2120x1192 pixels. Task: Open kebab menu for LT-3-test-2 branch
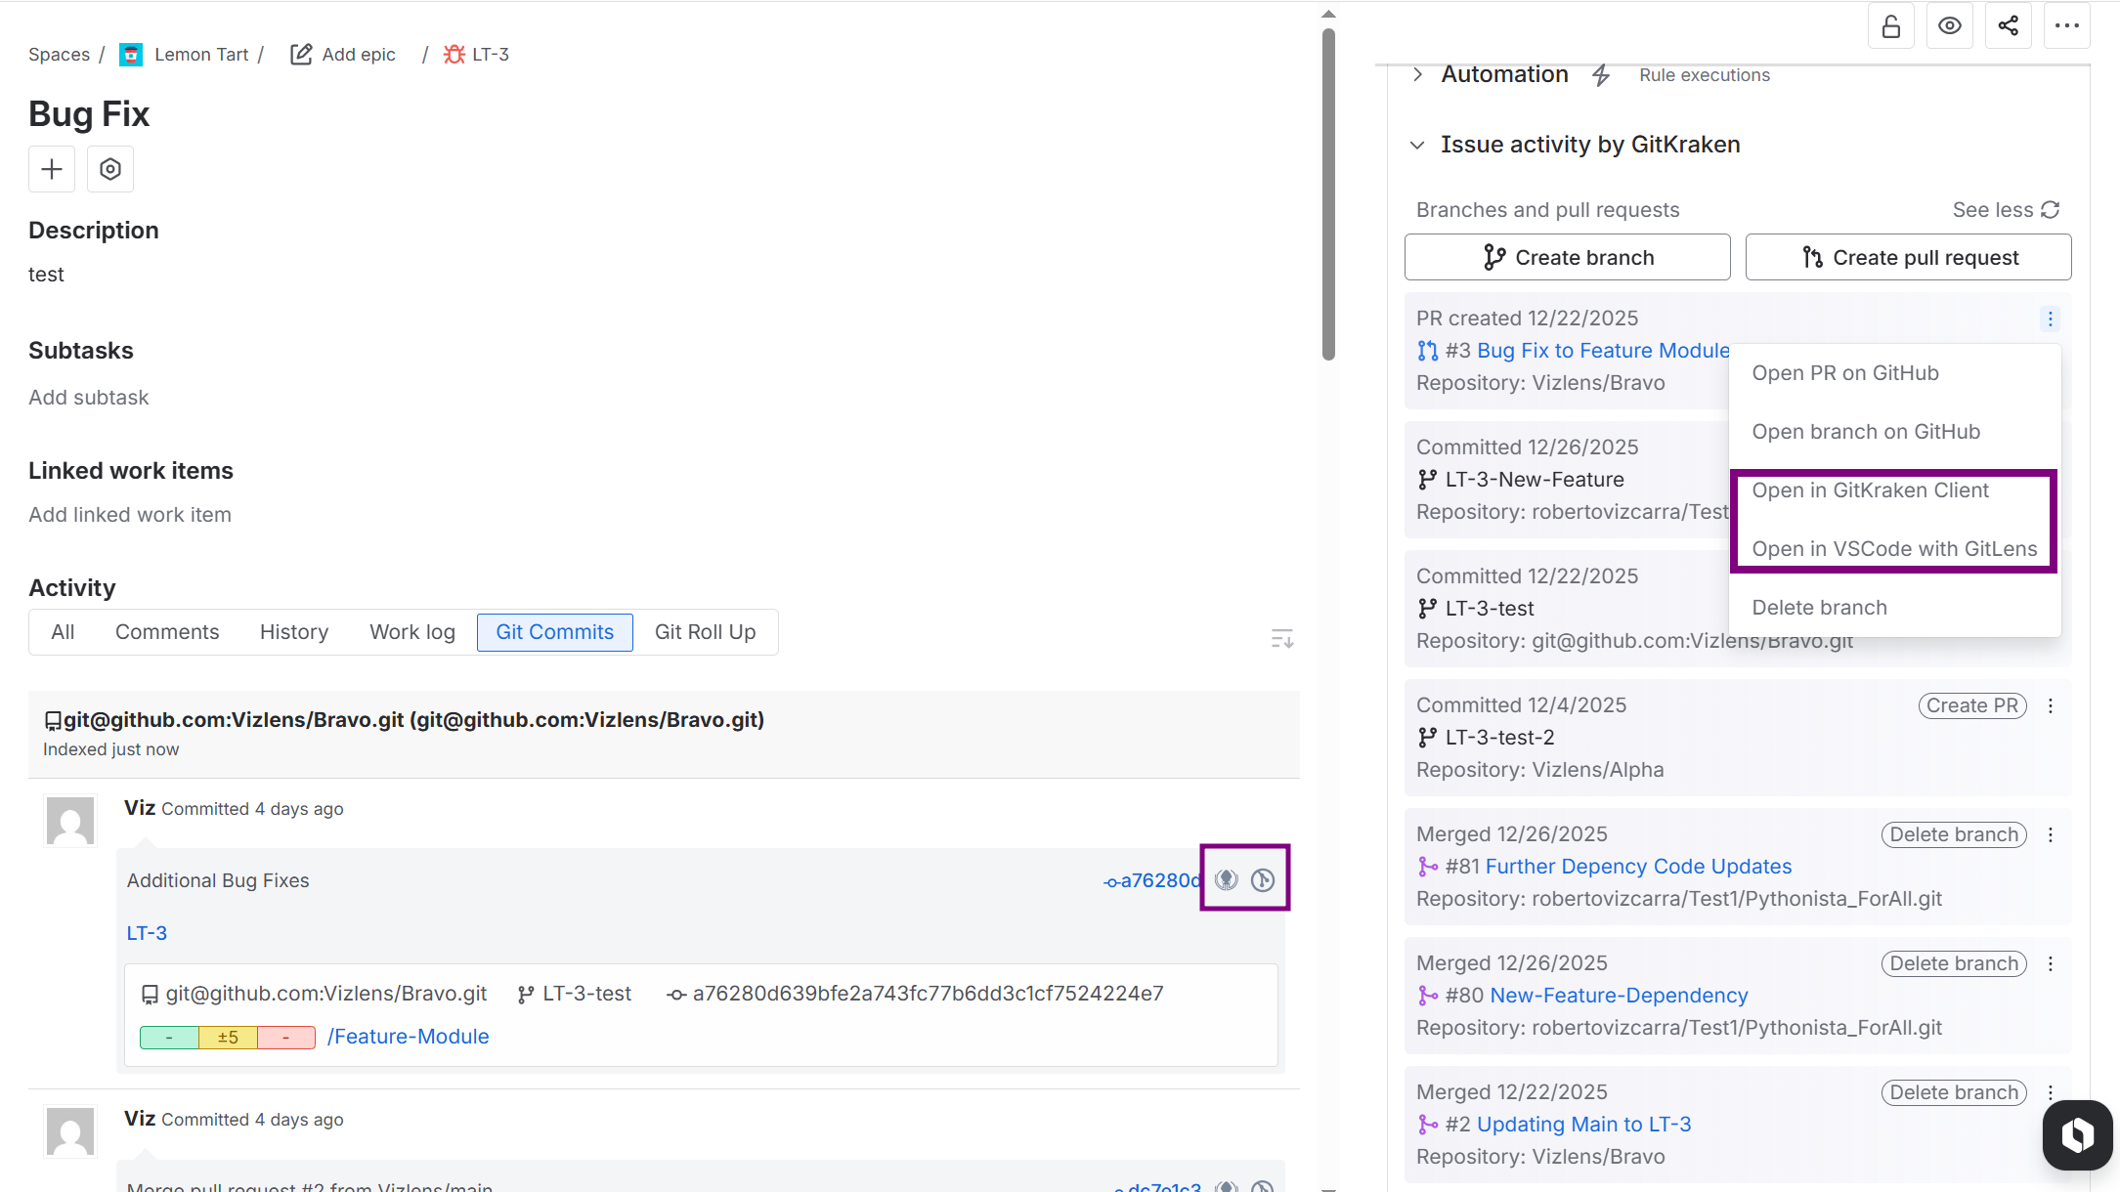point(2051,705)
